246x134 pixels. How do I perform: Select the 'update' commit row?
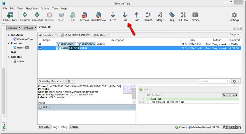pos(139,44)
